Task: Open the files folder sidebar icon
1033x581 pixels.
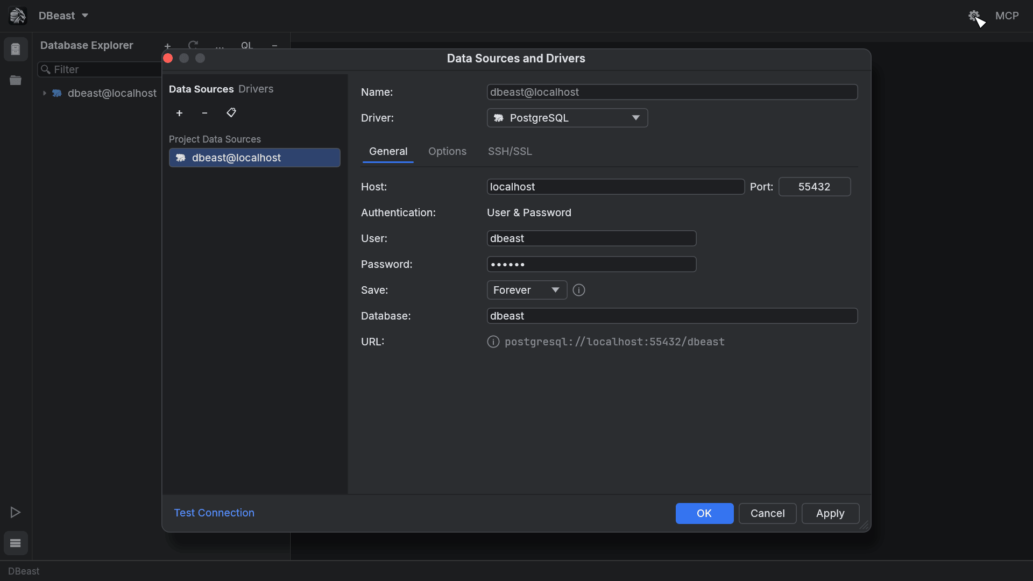Action: (16, 81)
